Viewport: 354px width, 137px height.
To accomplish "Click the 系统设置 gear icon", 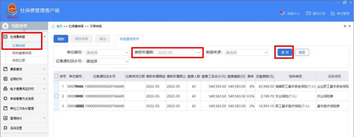I will tap(6, 128).
